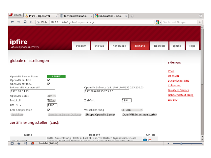Open the Zeitserver sidemenu link
The width and height of the screenshot is (211, 158).
point(174,86)
